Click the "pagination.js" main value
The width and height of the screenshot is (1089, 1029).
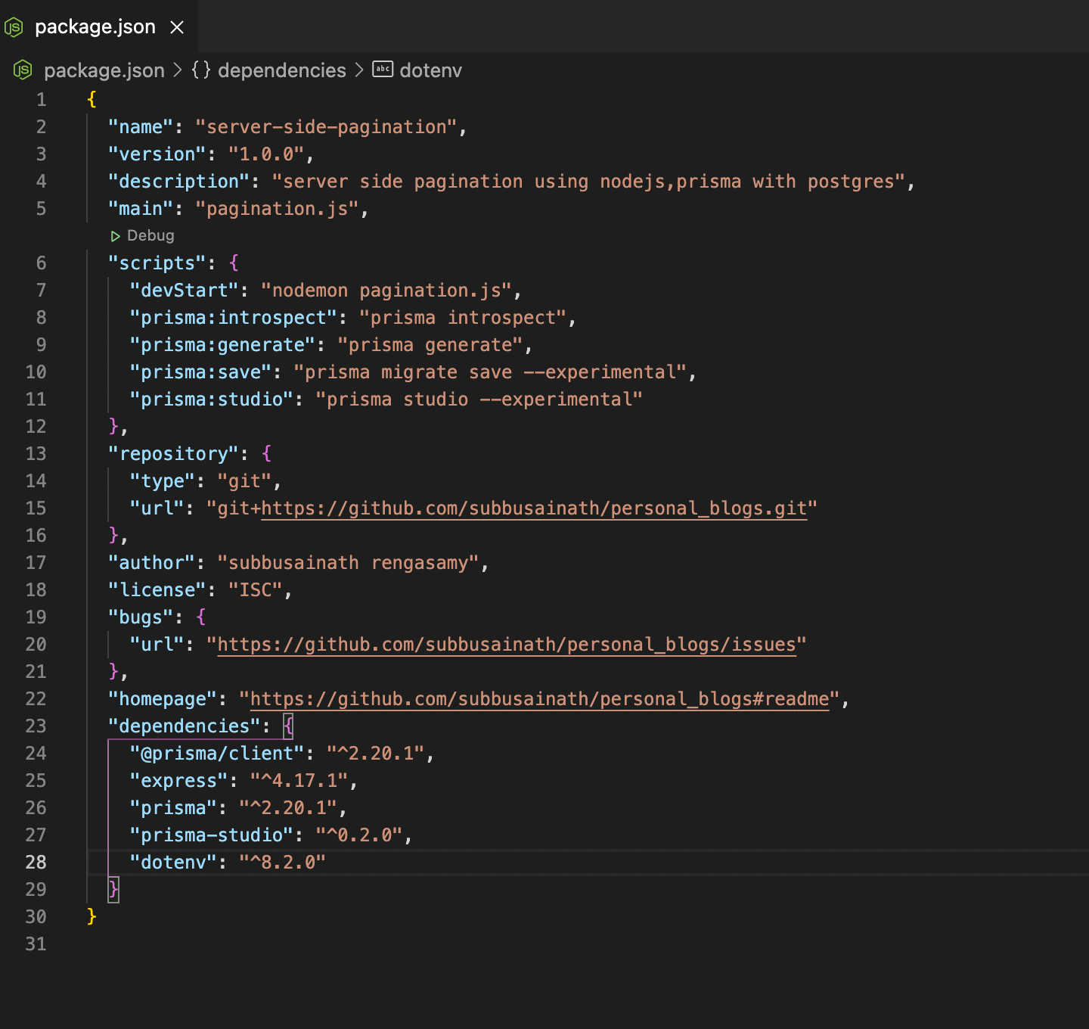pos(278,208)
